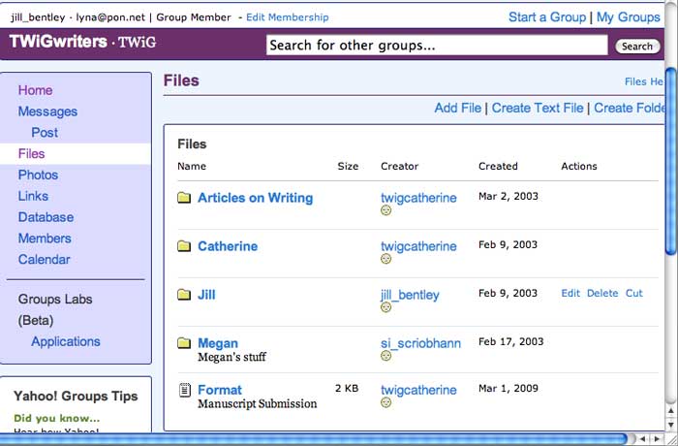The height and width of the screenshot is (446, 678).
Task: Click the 2 KB size value
Action: point(347,389)
